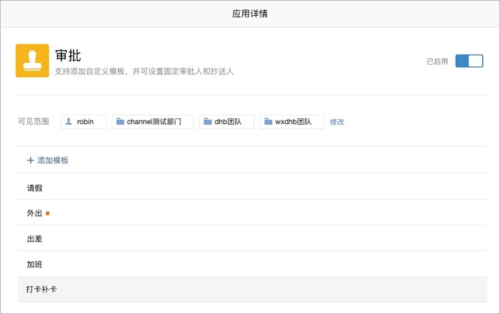This screenshot has height=314, width=500.
Task: Click the folder icon for wxdhb团队
Action: tap(269, 121)
